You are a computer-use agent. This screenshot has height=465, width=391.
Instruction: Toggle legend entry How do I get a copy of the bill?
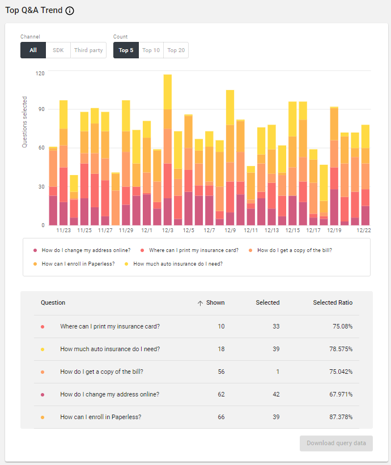pyautogui.click(x=291, y=250)
